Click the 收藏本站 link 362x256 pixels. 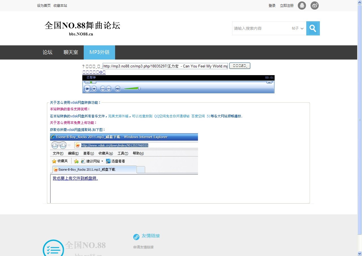[60, 6]
